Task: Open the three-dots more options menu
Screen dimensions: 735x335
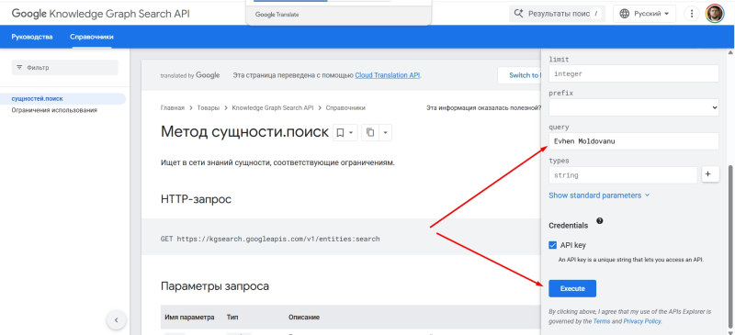Action: [x=692, y=14]
